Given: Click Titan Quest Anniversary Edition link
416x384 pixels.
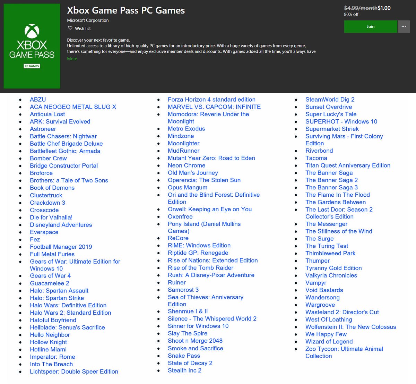Looking at the screenshot, I should pyautogui.click(x=348, y=165).
